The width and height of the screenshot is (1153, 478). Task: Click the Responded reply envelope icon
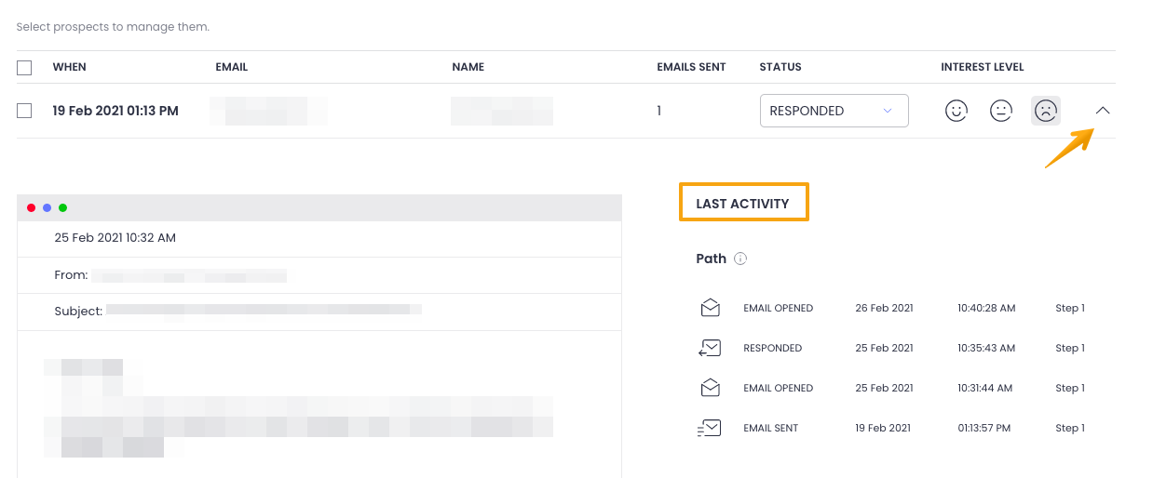[710, 348]
